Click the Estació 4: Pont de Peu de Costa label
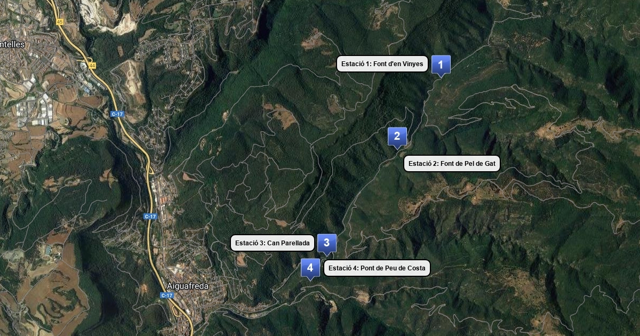Screen dimensions: 640x336 tap(377, 268)
